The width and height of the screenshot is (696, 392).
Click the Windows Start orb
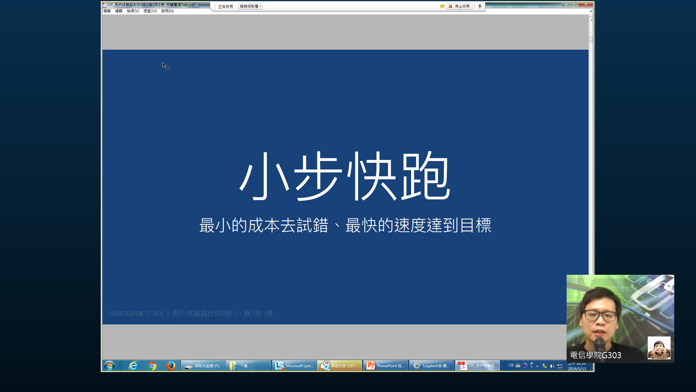pos(109,366)
